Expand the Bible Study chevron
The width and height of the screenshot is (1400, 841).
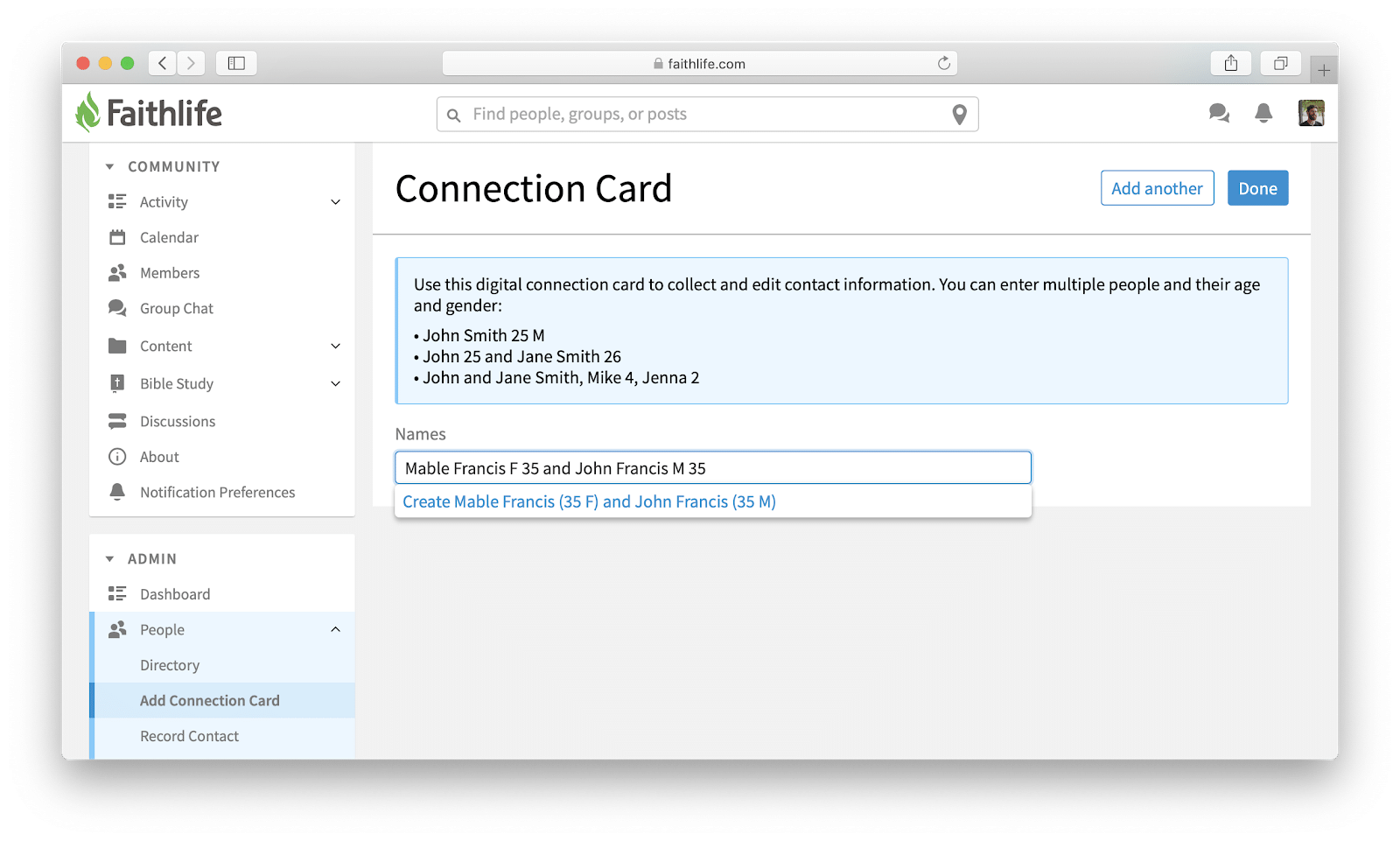pyautogui.click(x=335, y=383)
